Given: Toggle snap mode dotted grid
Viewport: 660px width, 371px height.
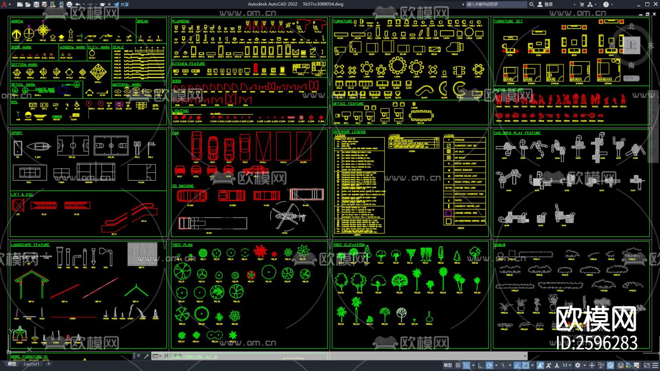Looking at the screenshot, I should point(466,366).
